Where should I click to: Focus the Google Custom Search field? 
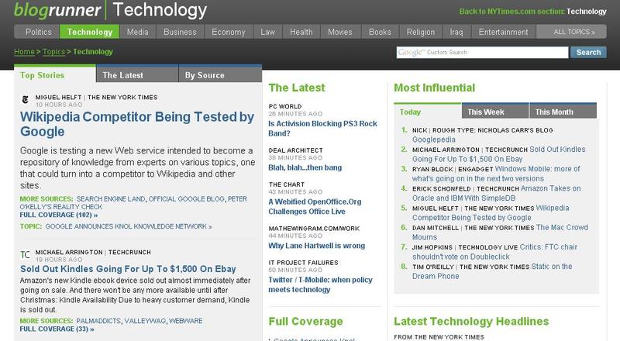coord(481,52)
